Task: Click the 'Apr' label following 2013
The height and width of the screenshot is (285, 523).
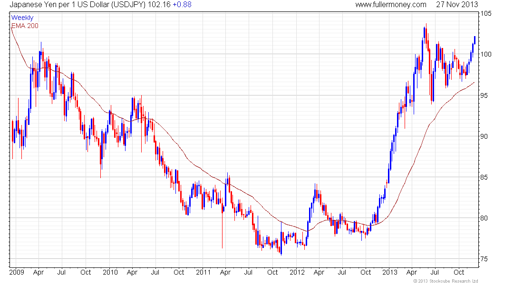Action: coord(412,273)
